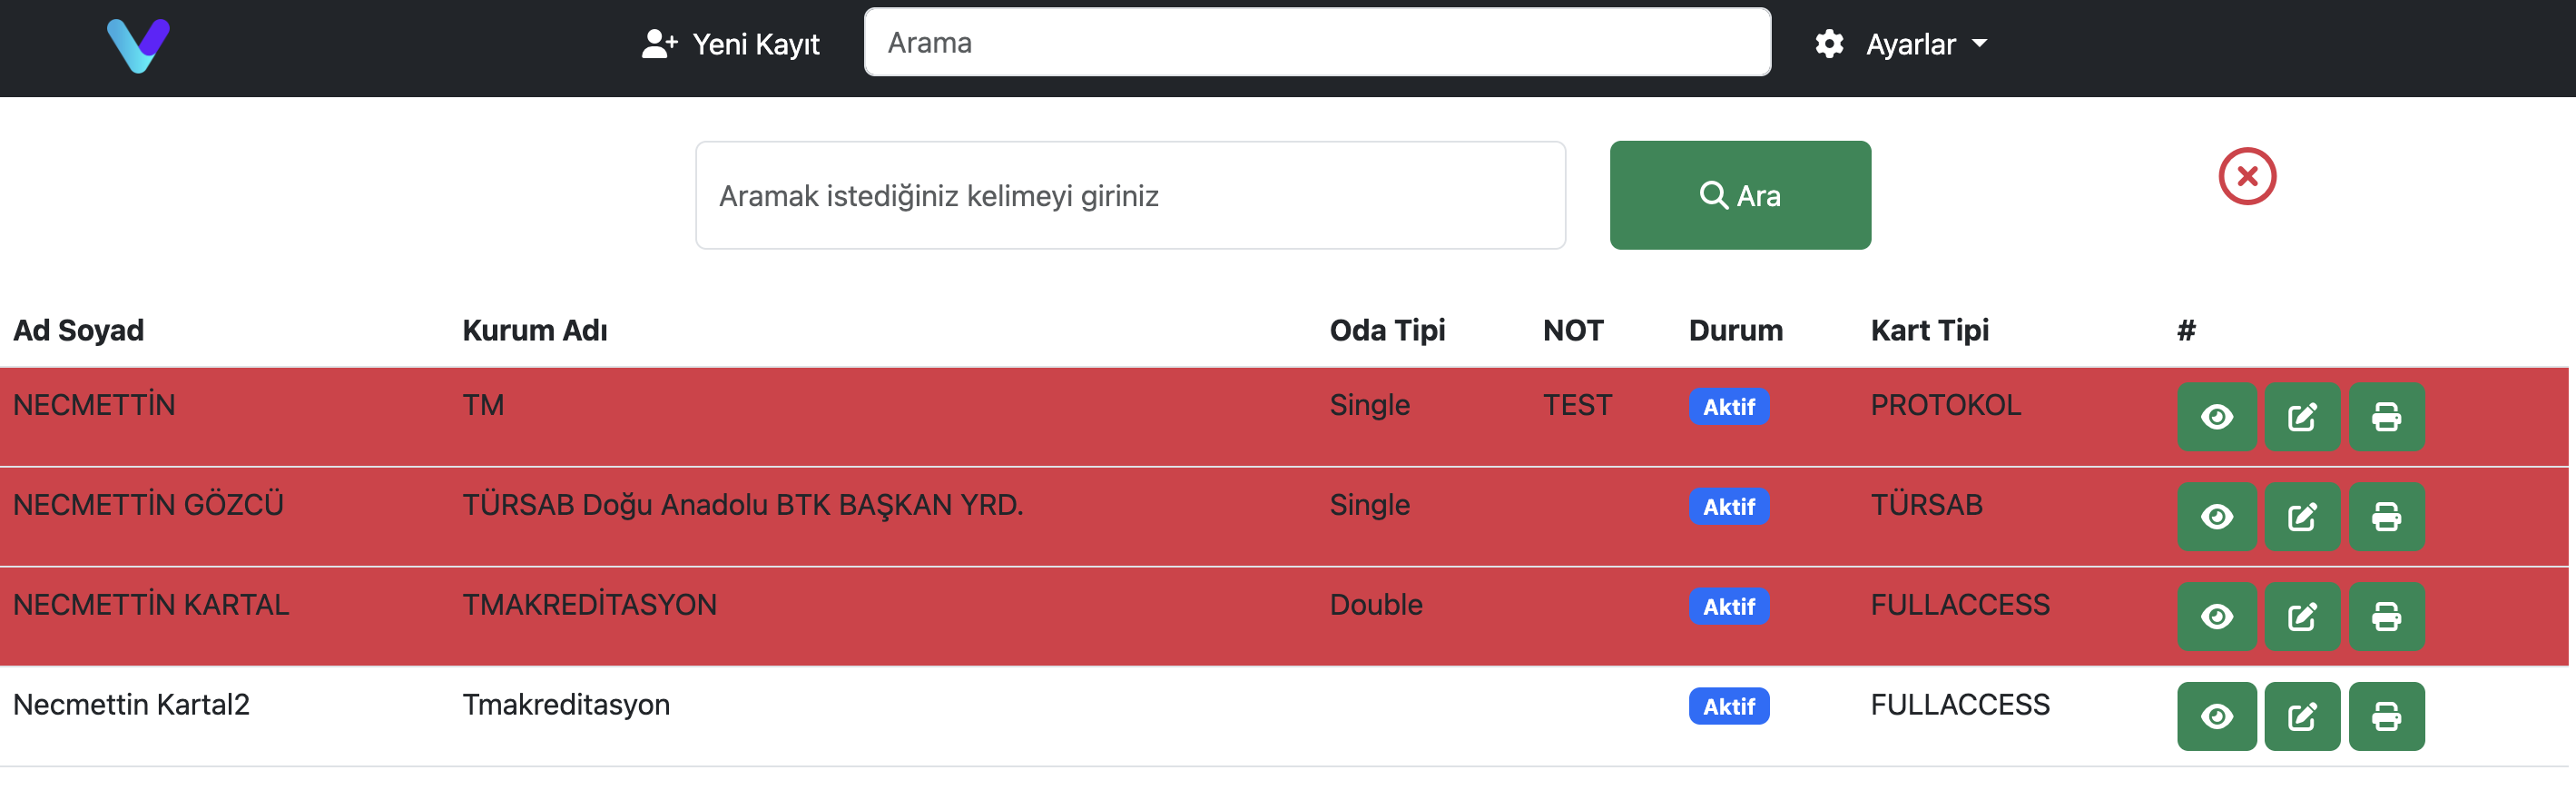Open the Ayarlar chevron to show options

[1979, 44]
